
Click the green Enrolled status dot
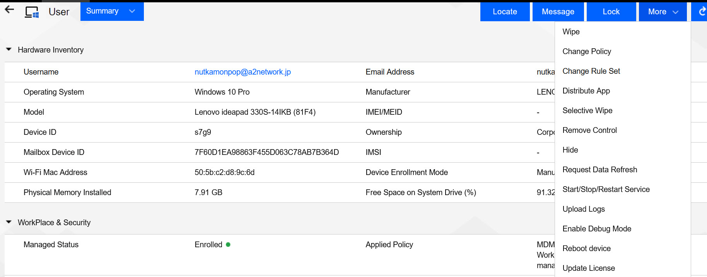click(x=228, y=245)
